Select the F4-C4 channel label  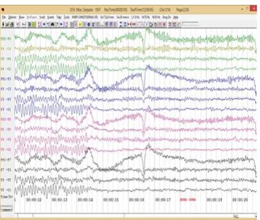[x=6, y=49]
